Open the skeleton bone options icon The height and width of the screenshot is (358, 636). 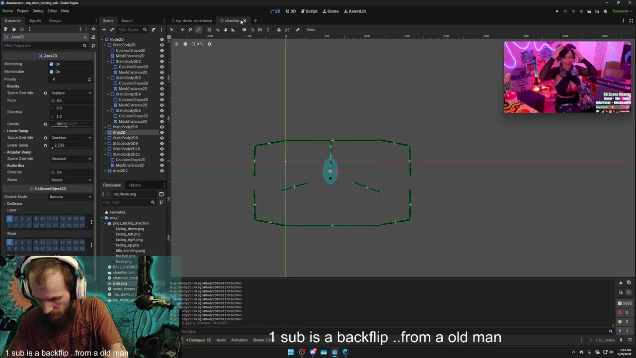(x=298, y=30)
